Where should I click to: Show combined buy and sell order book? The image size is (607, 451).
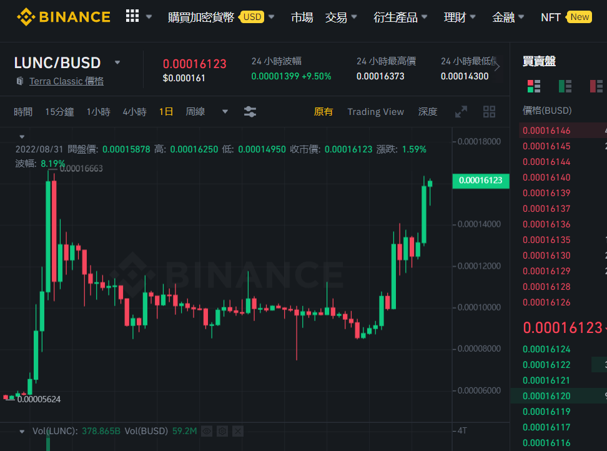534,86
